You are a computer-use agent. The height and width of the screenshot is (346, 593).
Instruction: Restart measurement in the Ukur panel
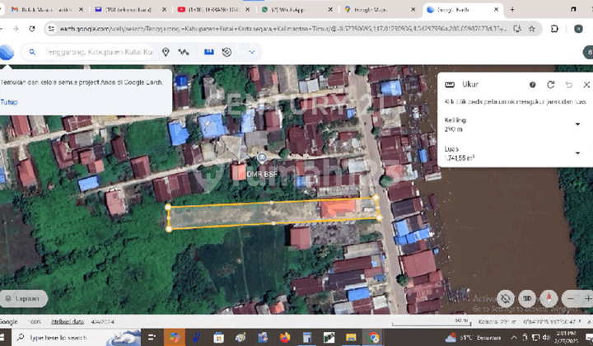point(551,85)
